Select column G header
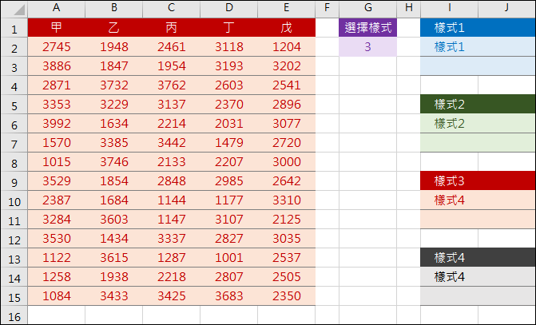Viewport: 536px width, 325px height. 367,9
